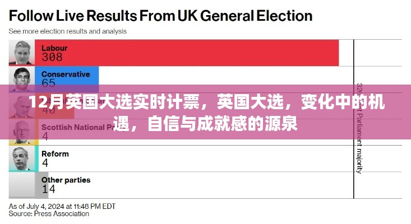
Task: Click the Other parties seat count 14
Action: (48, 190)
